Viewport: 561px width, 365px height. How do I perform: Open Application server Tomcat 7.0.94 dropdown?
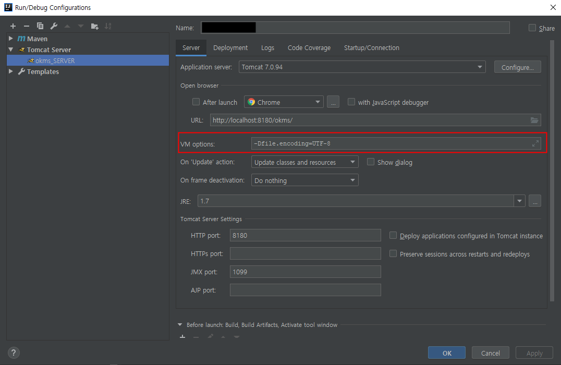click(x=362, y=67)
